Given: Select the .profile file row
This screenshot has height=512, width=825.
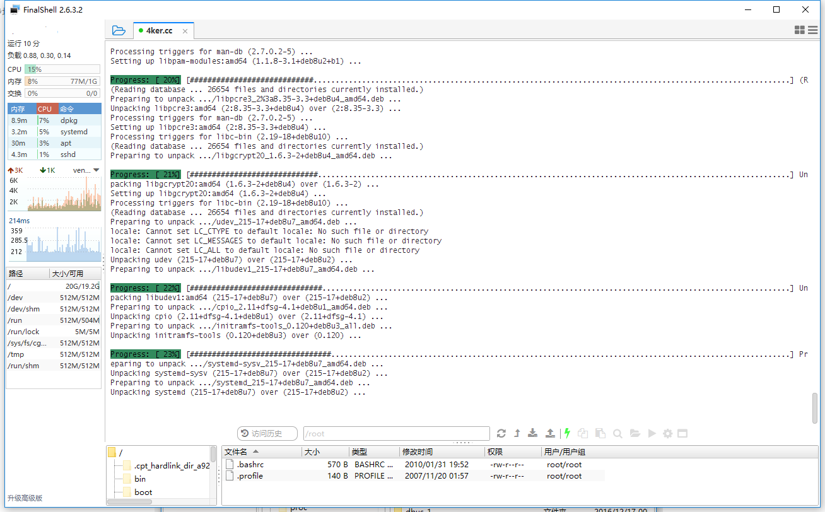Looking at the screenshot, I should point(413,476).
